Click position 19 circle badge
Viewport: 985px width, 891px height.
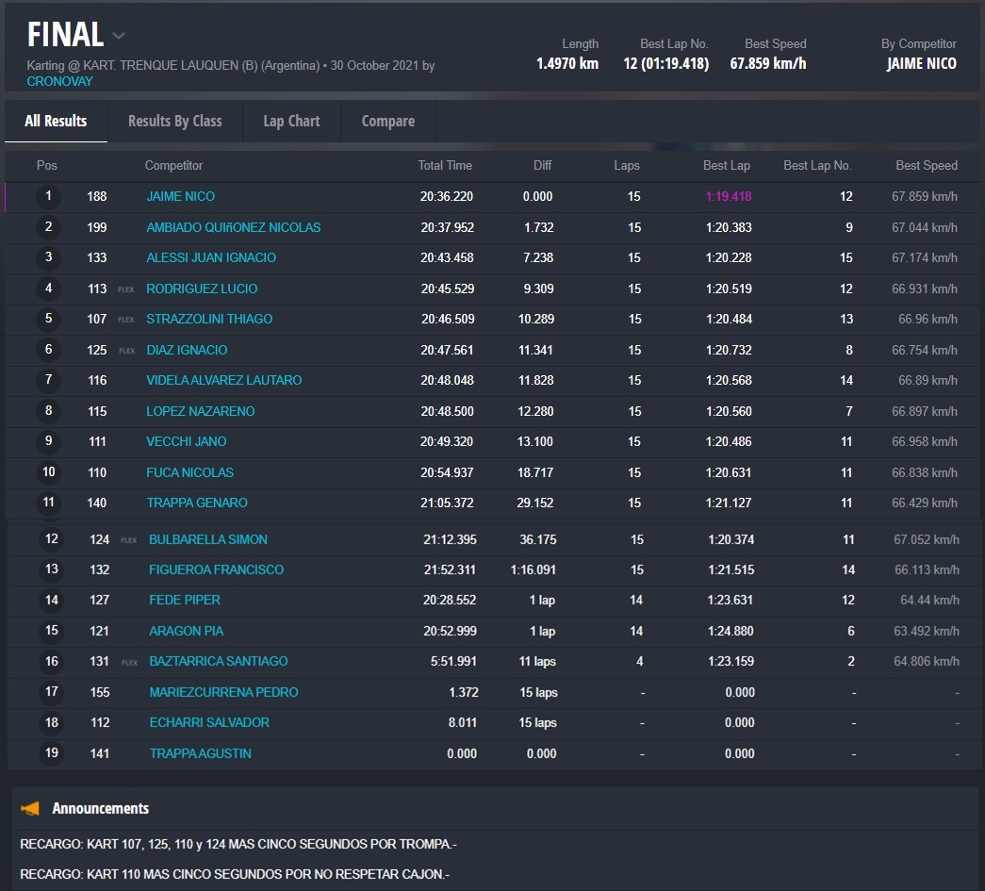tap(51, 753)
